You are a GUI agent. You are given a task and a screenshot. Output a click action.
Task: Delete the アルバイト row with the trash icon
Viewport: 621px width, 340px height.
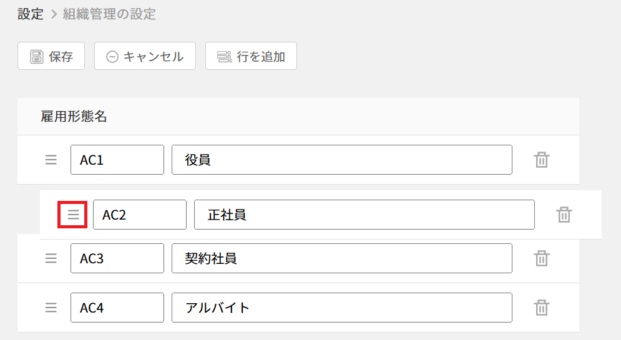tap(541, 308)
